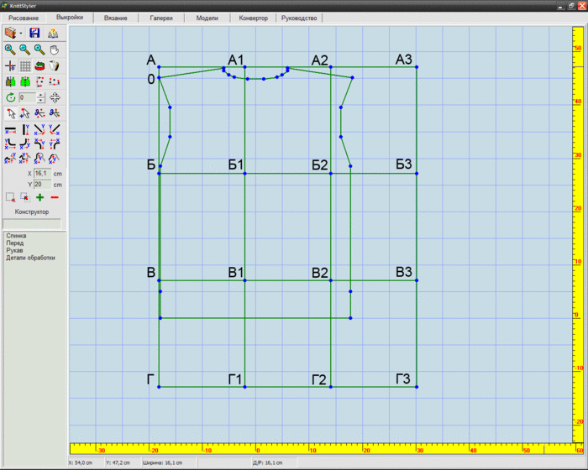
Task: Pick the diagonal line tool sloping down-right
Action: click(x=39, y=130)
